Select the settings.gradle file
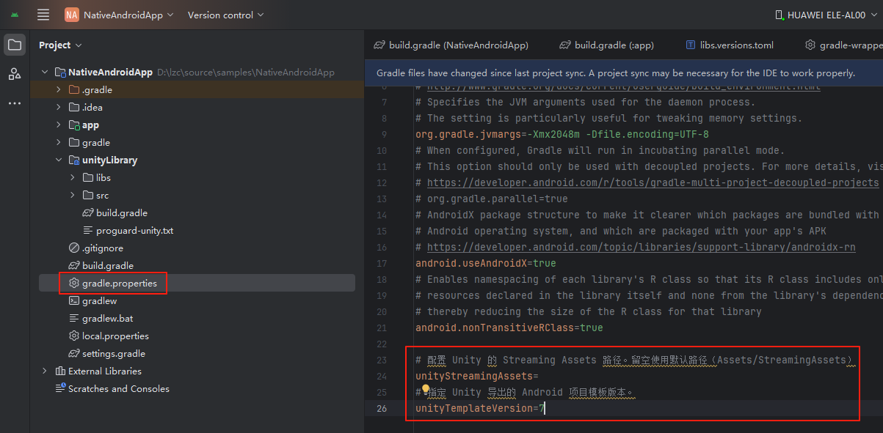This screenshot has width=883, height=433. tap(114, 354)
